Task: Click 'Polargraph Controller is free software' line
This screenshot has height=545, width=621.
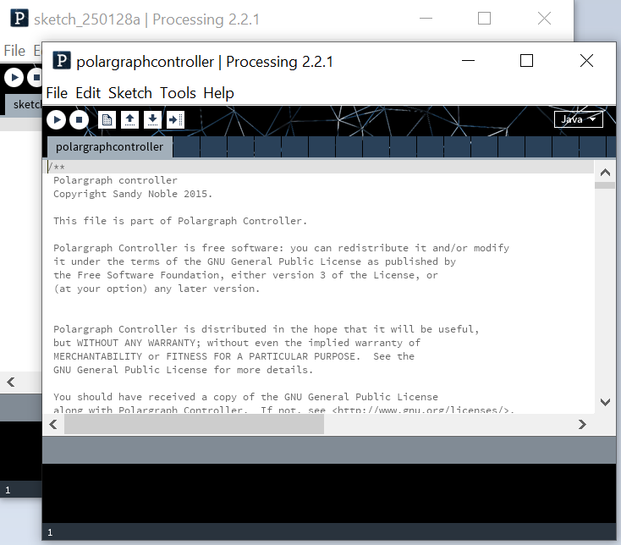Action: (281, 248)
